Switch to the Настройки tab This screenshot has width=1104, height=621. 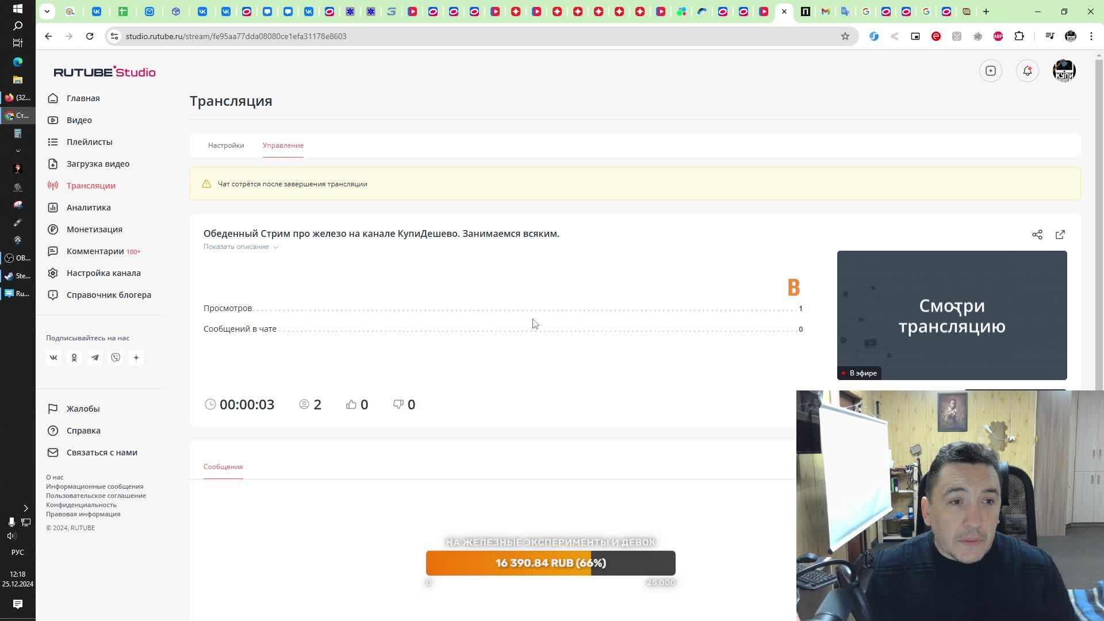226,145
